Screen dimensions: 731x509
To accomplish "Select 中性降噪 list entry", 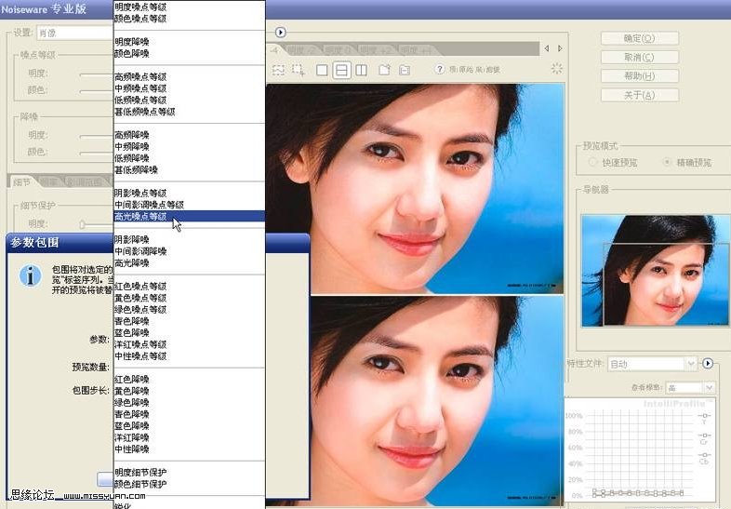I will click(190, 449).
